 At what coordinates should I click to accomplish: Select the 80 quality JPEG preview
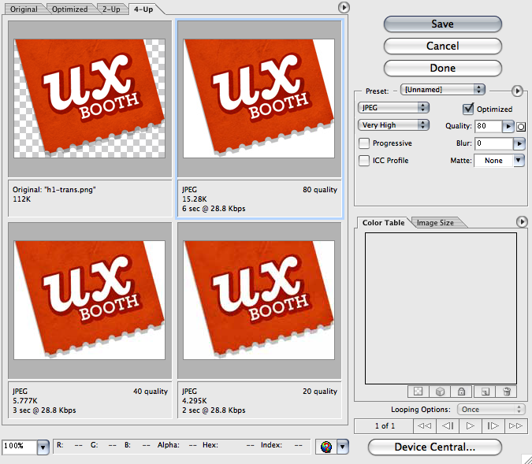tap(259, 98)
